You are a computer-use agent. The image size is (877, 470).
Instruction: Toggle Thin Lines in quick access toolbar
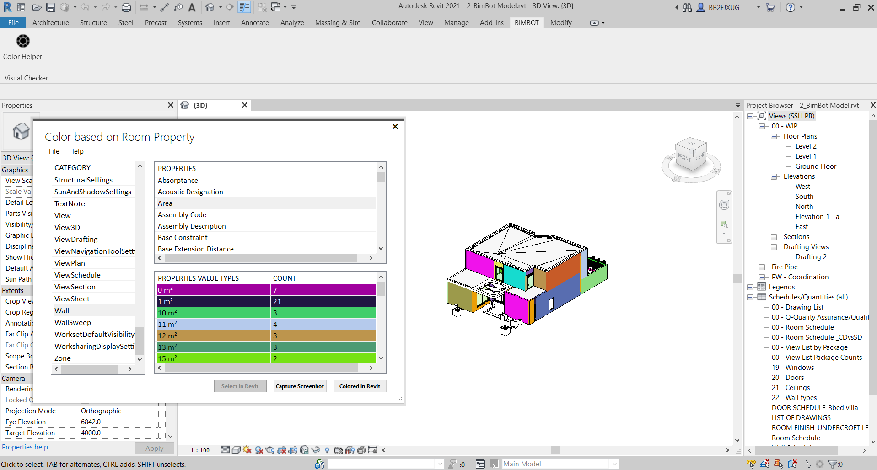point(244,7)
